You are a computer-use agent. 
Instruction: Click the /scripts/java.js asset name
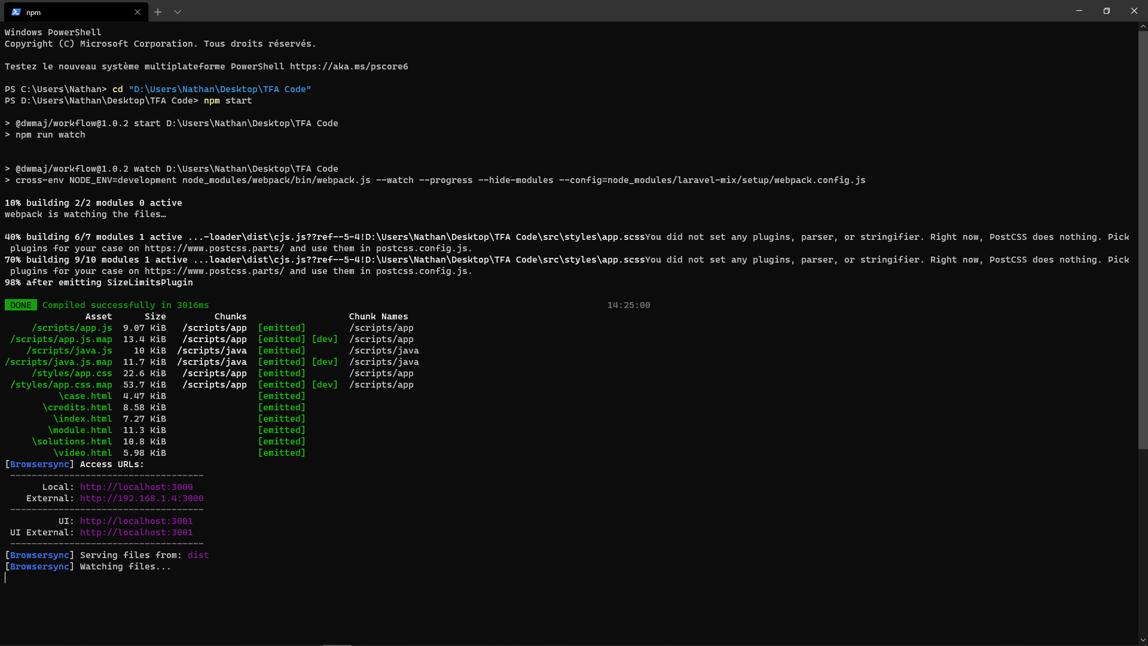[69, 351]
